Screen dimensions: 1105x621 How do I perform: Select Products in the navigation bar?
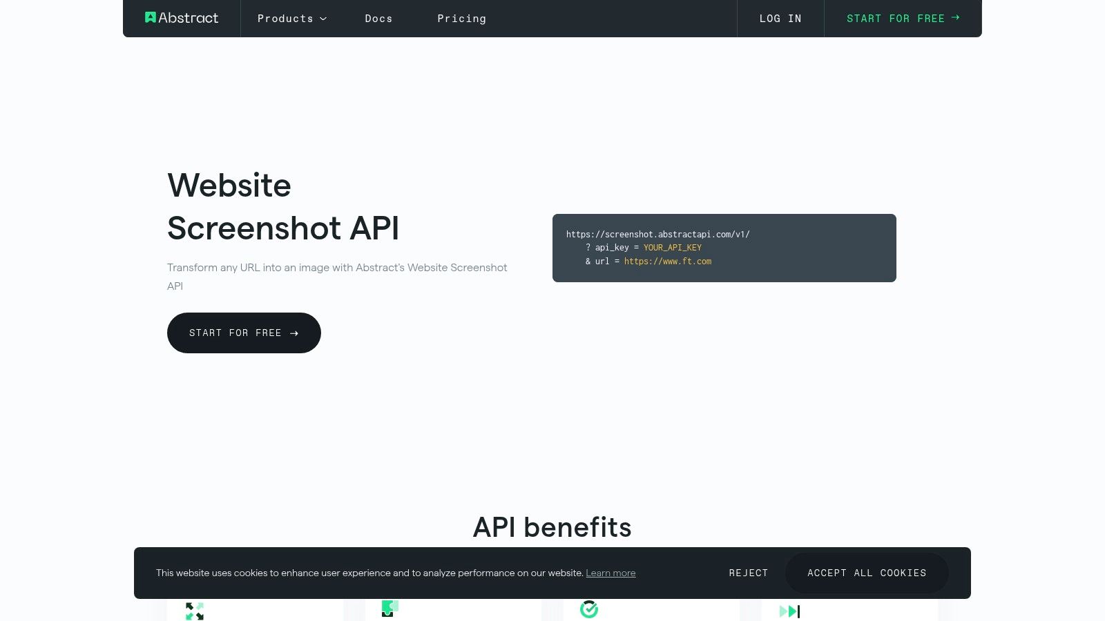pyautogui.click(x=285, y=19)
